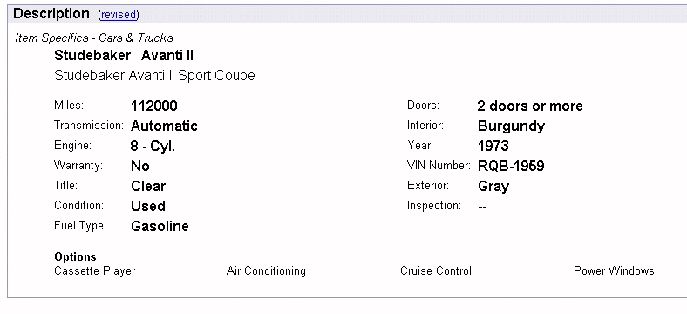Select the Gasoline fuel type value

tap(160, 226)
